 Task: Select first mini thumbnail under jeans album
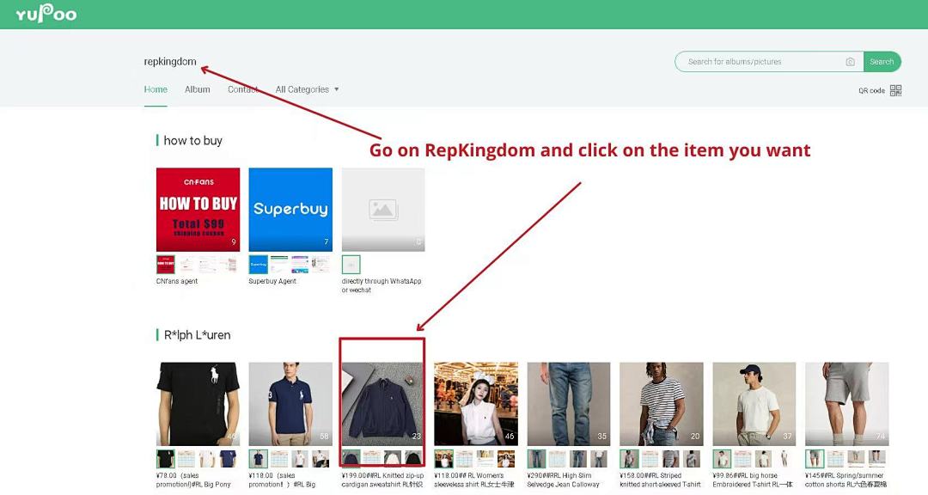coord(536,459)
